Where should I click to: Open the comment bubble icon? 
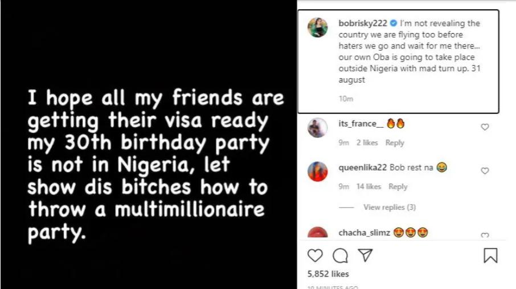(340, 255)
